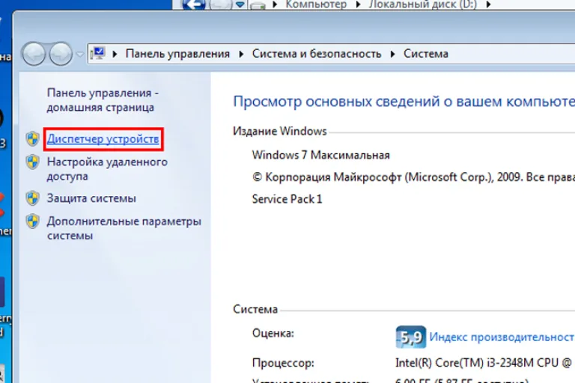Viewport: 575px width, 383px height.
Task: Click shield icon beside Настройка удаленного доступа
Action: point(33,162)
